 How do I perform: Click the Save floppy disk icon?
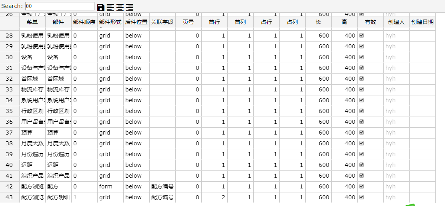coord(101,8)
